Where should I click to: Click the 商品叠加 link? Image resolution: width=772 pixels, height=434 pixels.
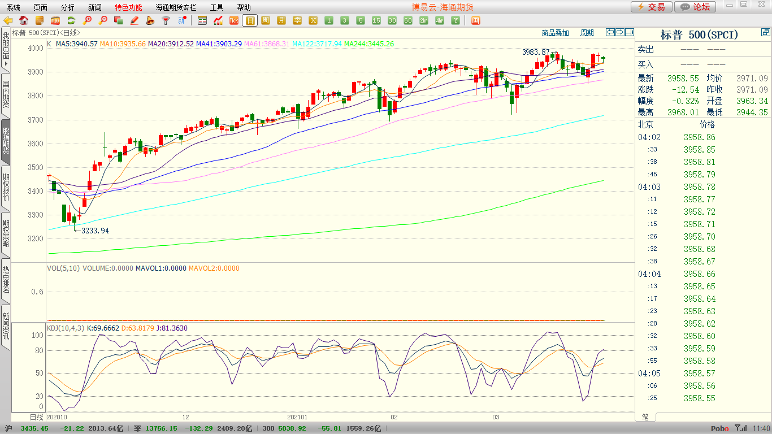coord(556,33)
